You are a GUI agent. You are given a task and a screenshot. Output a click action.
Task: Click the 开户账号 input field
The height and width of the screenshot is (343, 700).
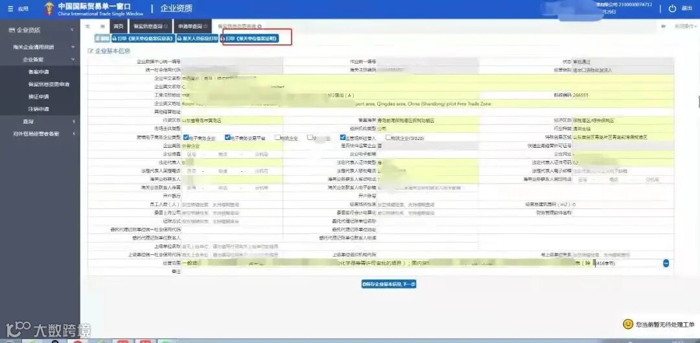click(x=427, y=196)
